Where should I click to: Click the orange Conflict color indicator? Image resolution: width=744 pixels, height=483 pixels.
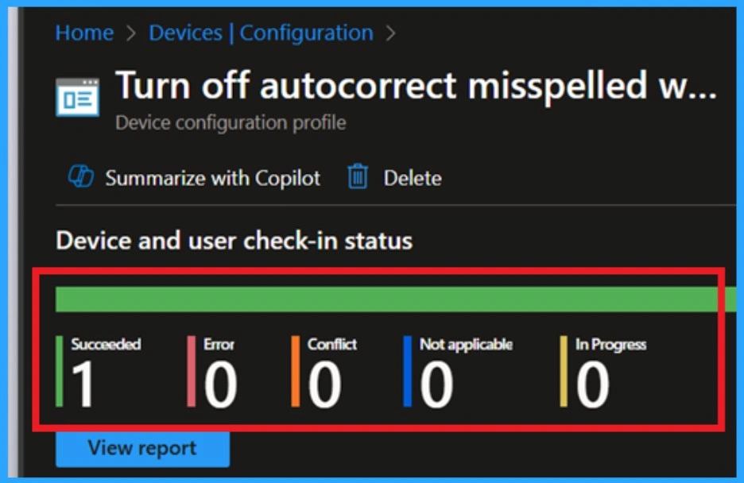pos(295,372)
